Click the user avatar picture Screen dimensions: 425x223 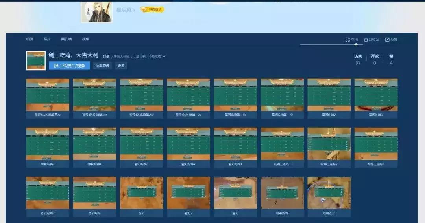pos(94,11)
